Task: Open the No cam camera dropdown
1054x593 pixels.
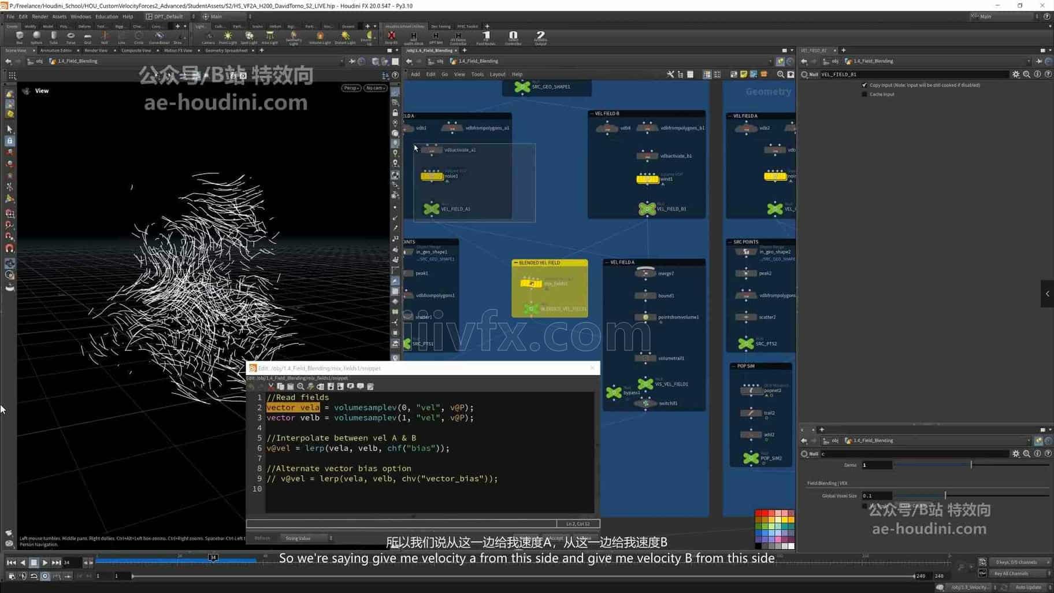Action: pyautogui.click(x=375, y=88)
